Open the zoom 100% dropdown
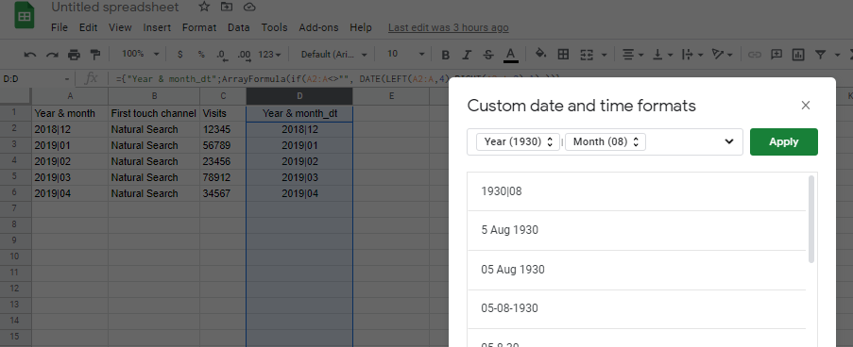The image size is (853, 347). click(x=141, y=54)
